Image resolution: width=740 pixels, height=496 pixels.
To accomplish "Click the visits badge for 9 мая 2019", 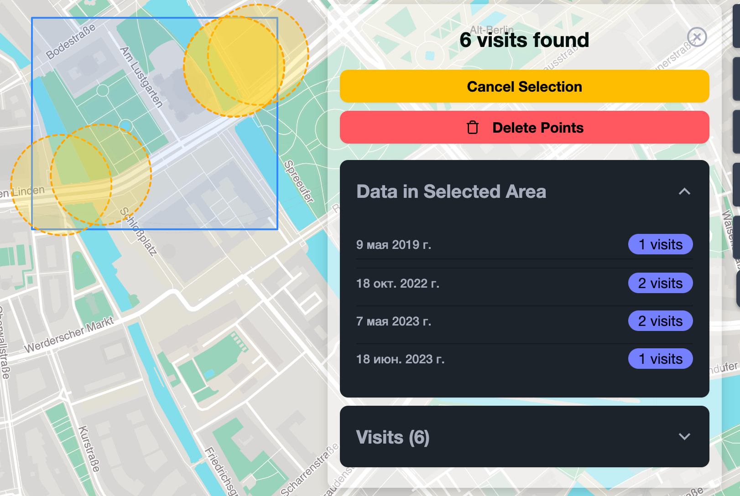I will coord(660,245).
